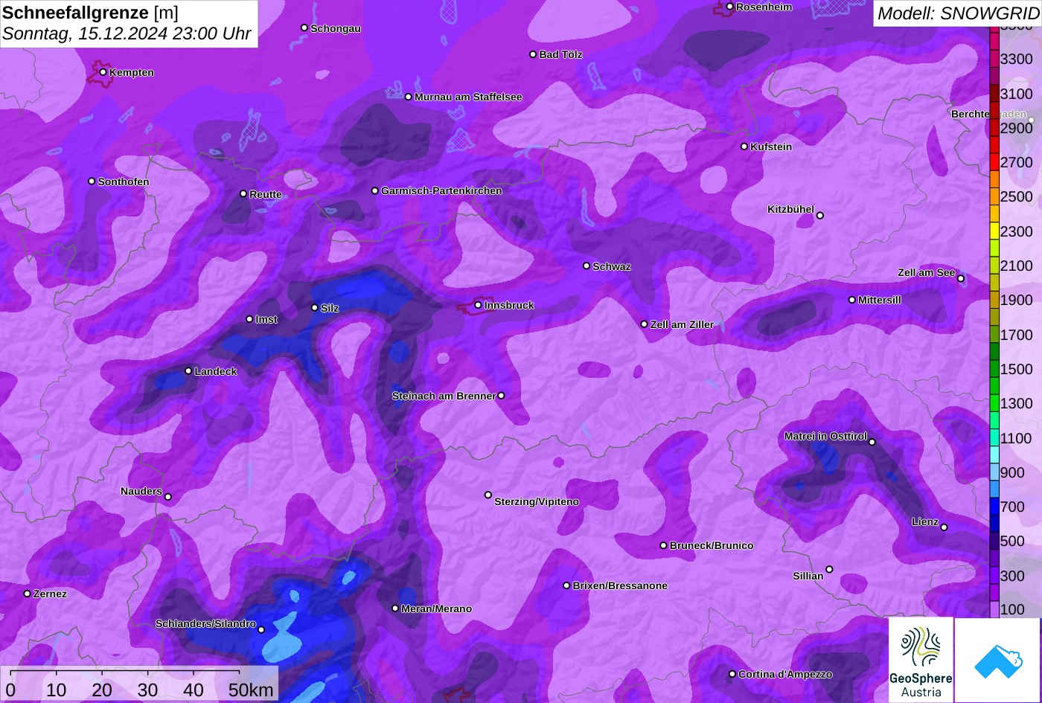Viewport: 1042px width, 703px height.
Task: Click the Rosenheim marker dot
Action: pyautogui.click(x=730, y=7)
